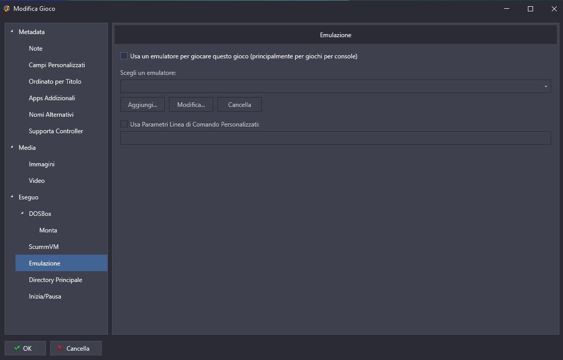
Task: Enable 'Usa un emulatore' checkbox
Action: (124, 56)
